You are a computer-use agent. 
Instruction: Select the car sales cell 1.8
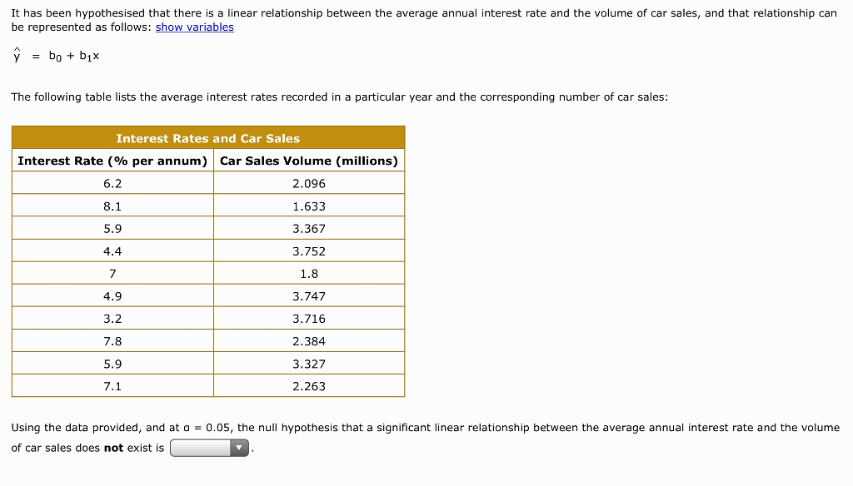(309, 274)
